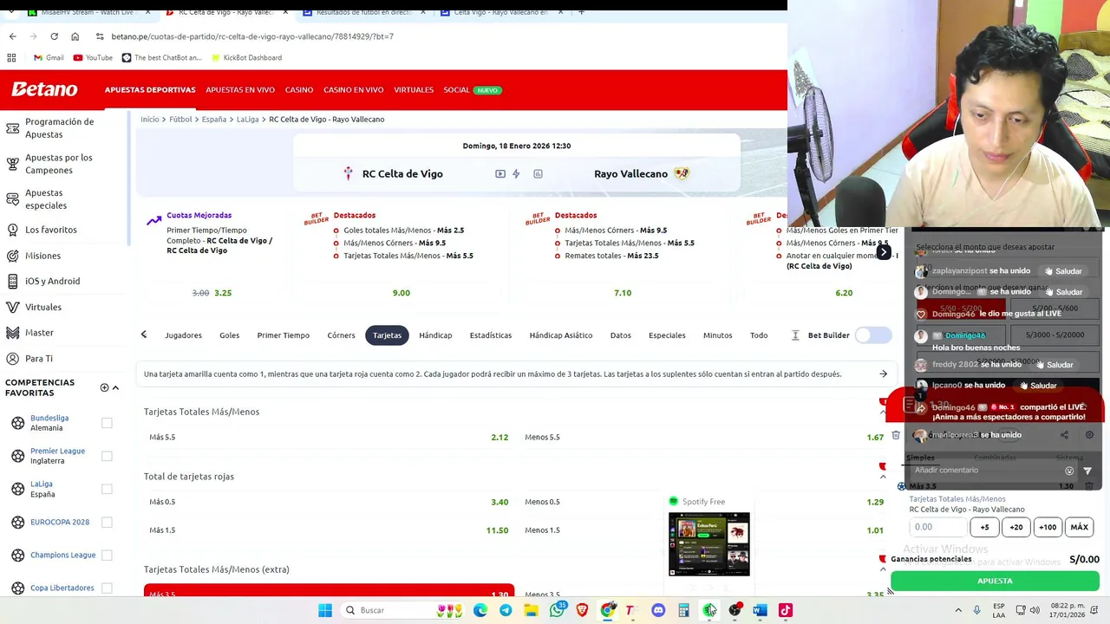The image size is (1110, 624).
Task: Open Apuestas en Vivo menu
Action: (240, 90)
